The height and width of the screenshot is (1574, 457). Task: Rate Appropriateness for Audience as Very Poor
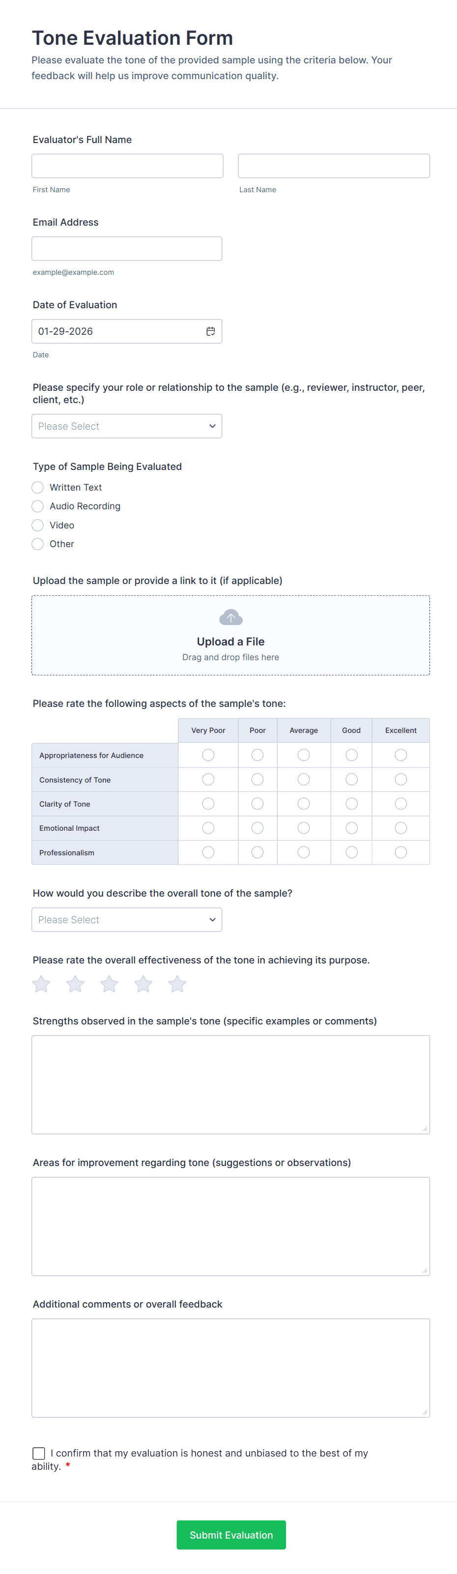click(x=208, y=755)
